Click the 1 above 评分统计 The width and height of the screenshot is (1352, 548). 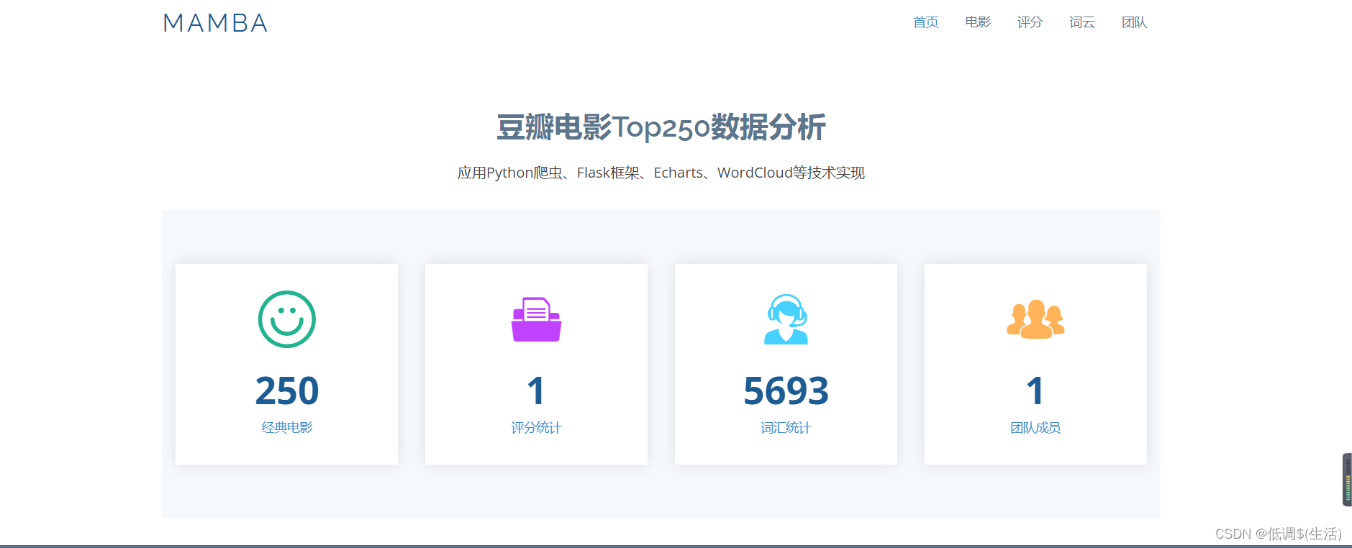tap(536, 391)
